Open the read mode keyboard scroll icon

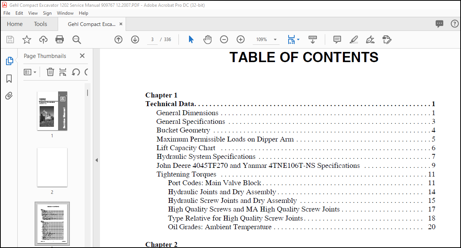[312, 40]
